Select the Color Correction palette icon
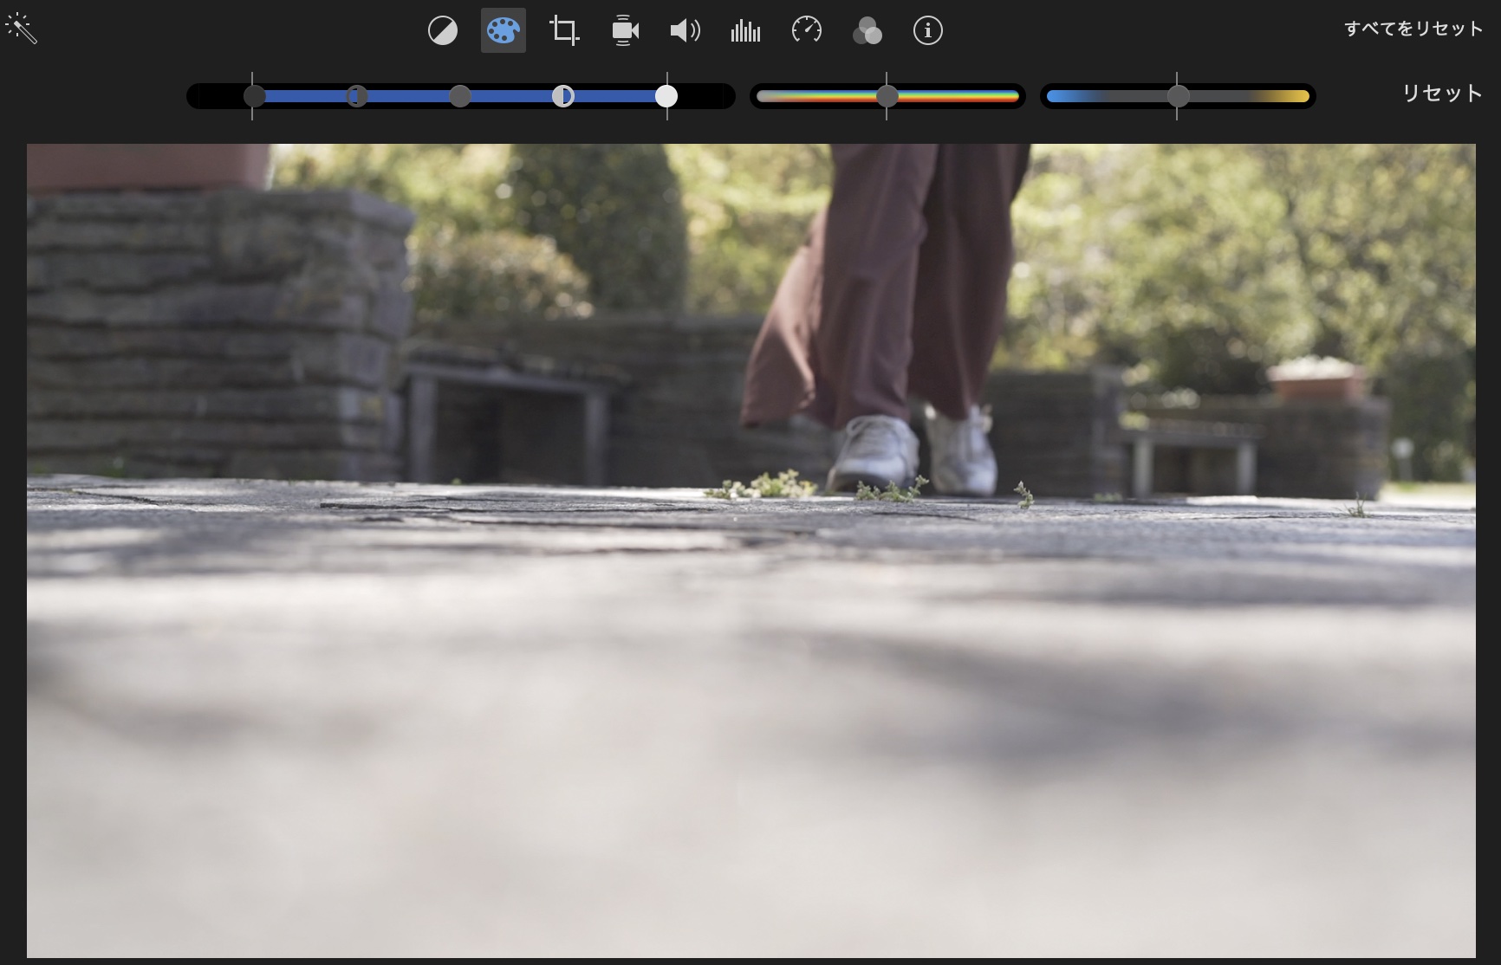 [504, 31]
